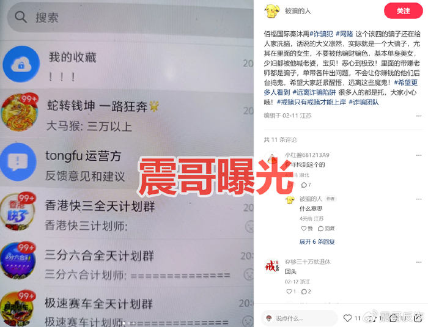The image size is (428, 327).
Task: Open 香港快三全天计划群 group avatar
Action: (18, 212)
